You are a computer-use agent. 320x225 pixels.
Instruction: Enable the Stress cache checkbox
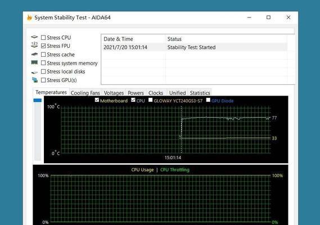[43, 55]
